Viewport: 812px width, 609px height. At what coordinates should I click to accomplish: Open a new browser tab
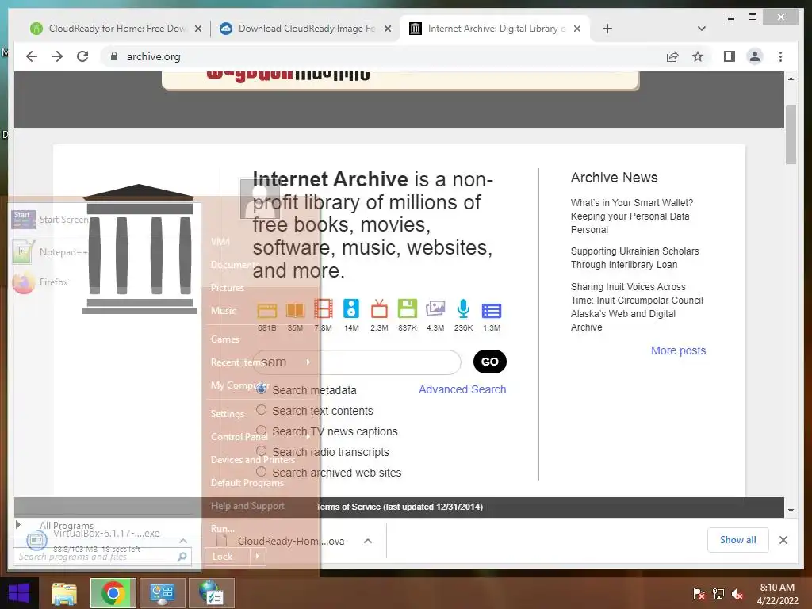(x=607, y=29)
